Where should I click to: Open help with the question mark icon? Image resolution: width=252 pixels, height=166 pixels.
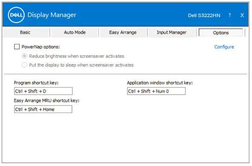229,15
